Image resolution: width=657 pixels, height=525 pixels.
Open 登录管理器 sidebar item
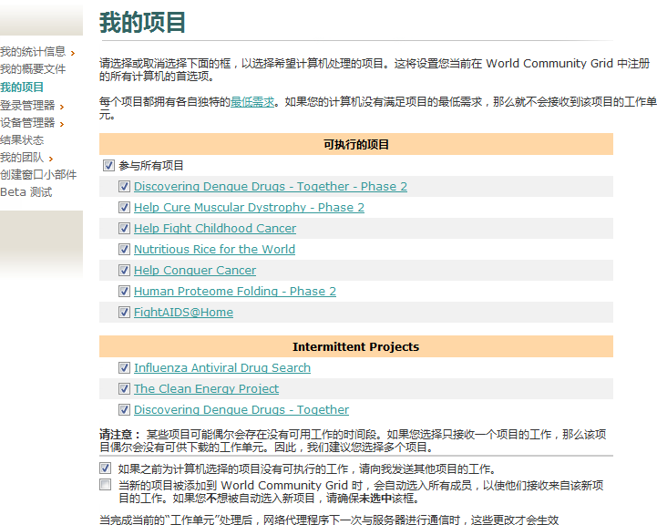pyautogui.click(x=27, y=105)
